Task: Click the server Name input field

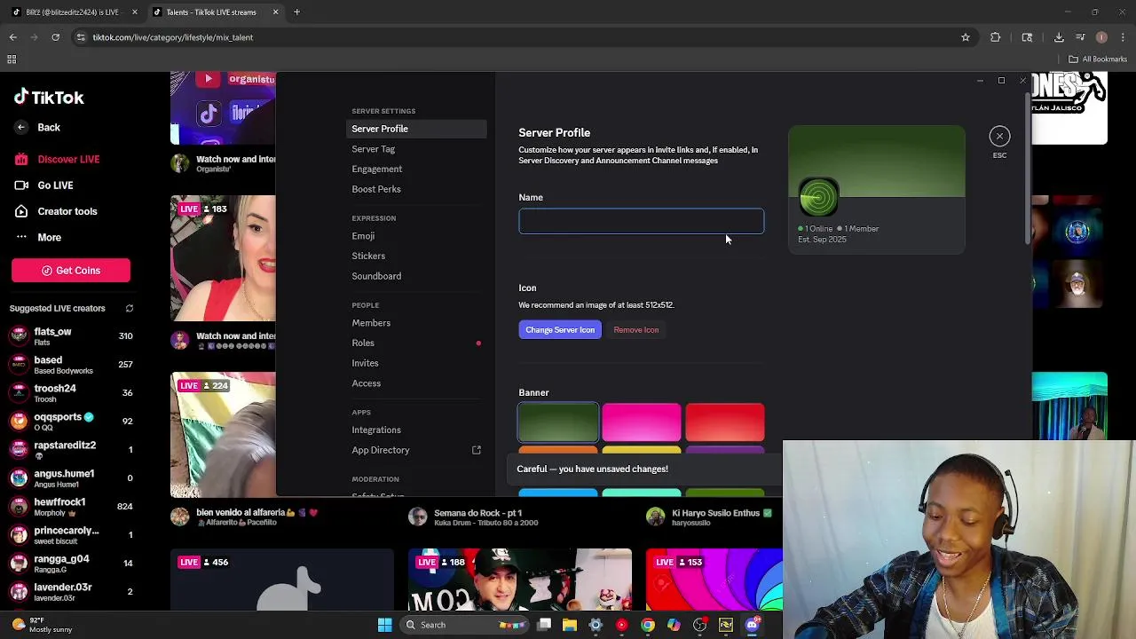Action: pyautogui.click(x=641, y=221)
